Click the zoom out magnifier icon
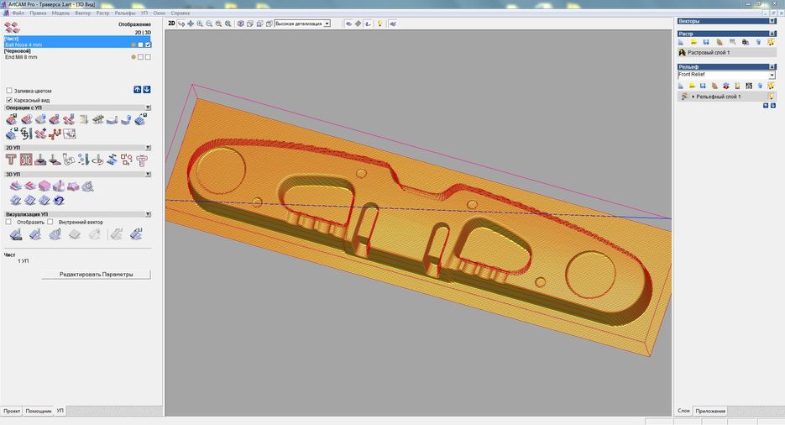Viewport: 785px width, 425px height. click(x=209, y=24)
